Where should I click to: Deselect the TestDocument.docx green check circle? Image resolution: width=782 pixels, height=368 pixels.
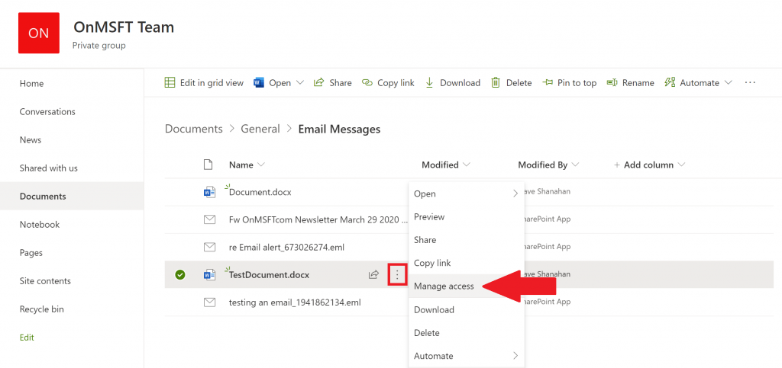(x=180, y=274)
